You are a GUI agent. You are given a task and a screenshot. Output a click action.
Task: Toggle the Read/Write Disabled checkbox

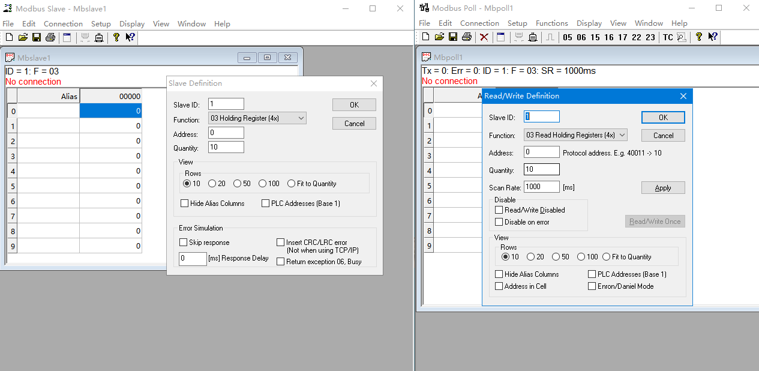[x=499, y=210]
